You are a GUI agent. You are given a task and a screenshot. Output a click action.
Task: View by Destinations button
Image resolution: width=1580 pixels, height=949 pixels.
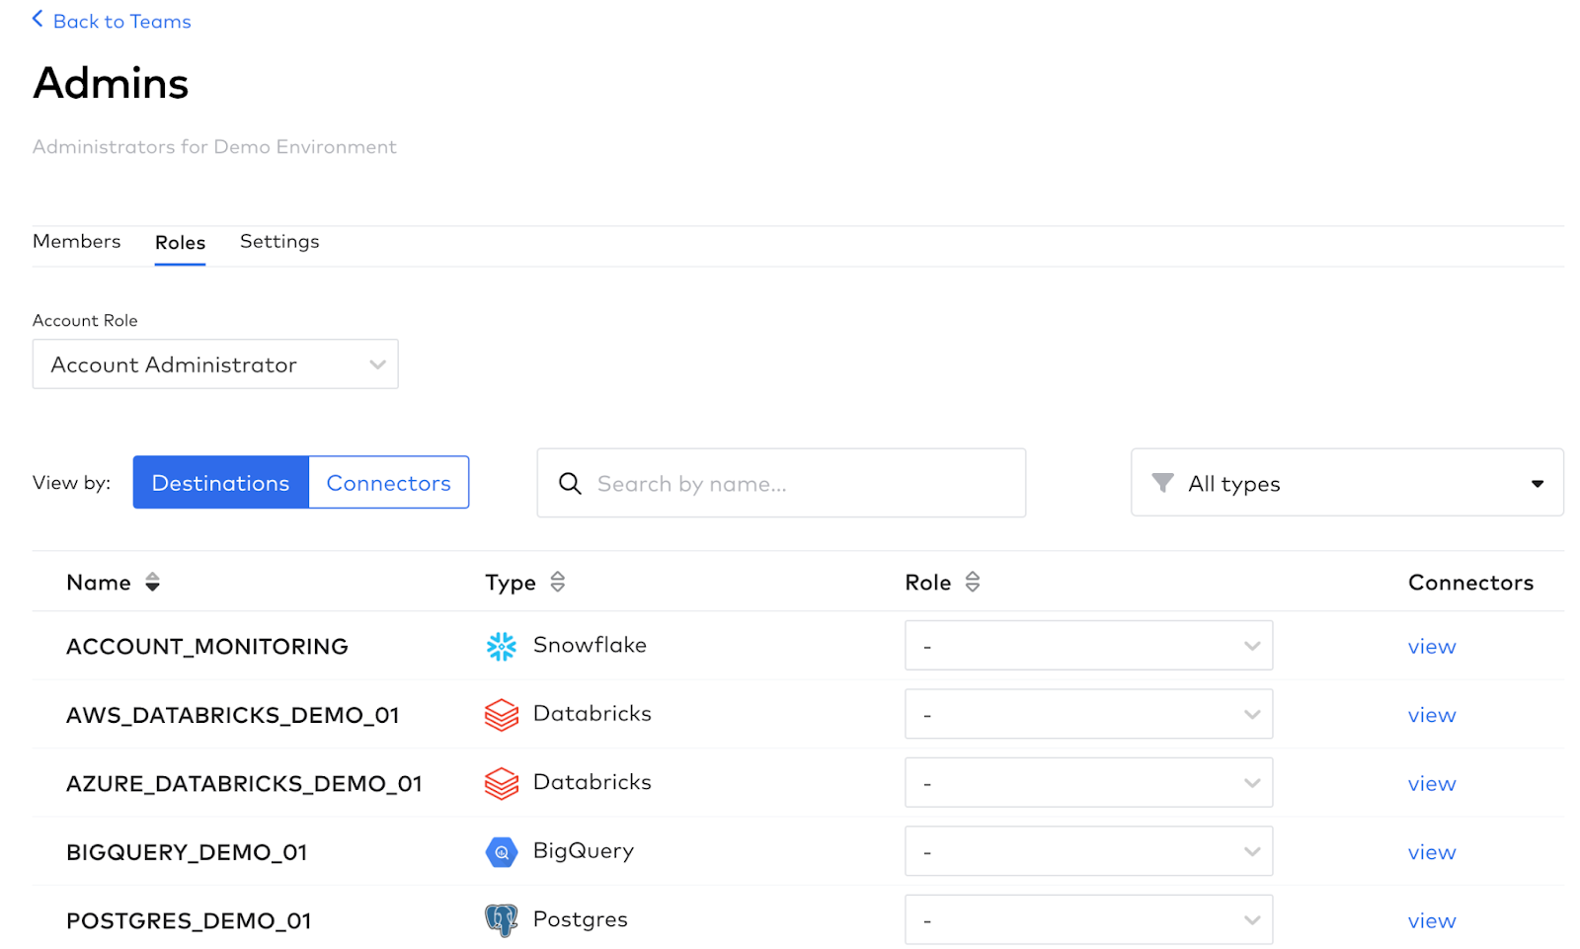click(x=221, y=483)
